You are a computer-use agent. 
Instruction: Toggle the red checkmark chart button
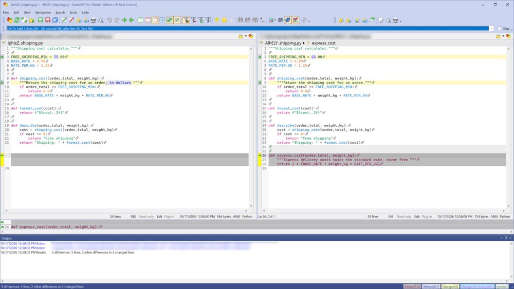coord(296,21)
